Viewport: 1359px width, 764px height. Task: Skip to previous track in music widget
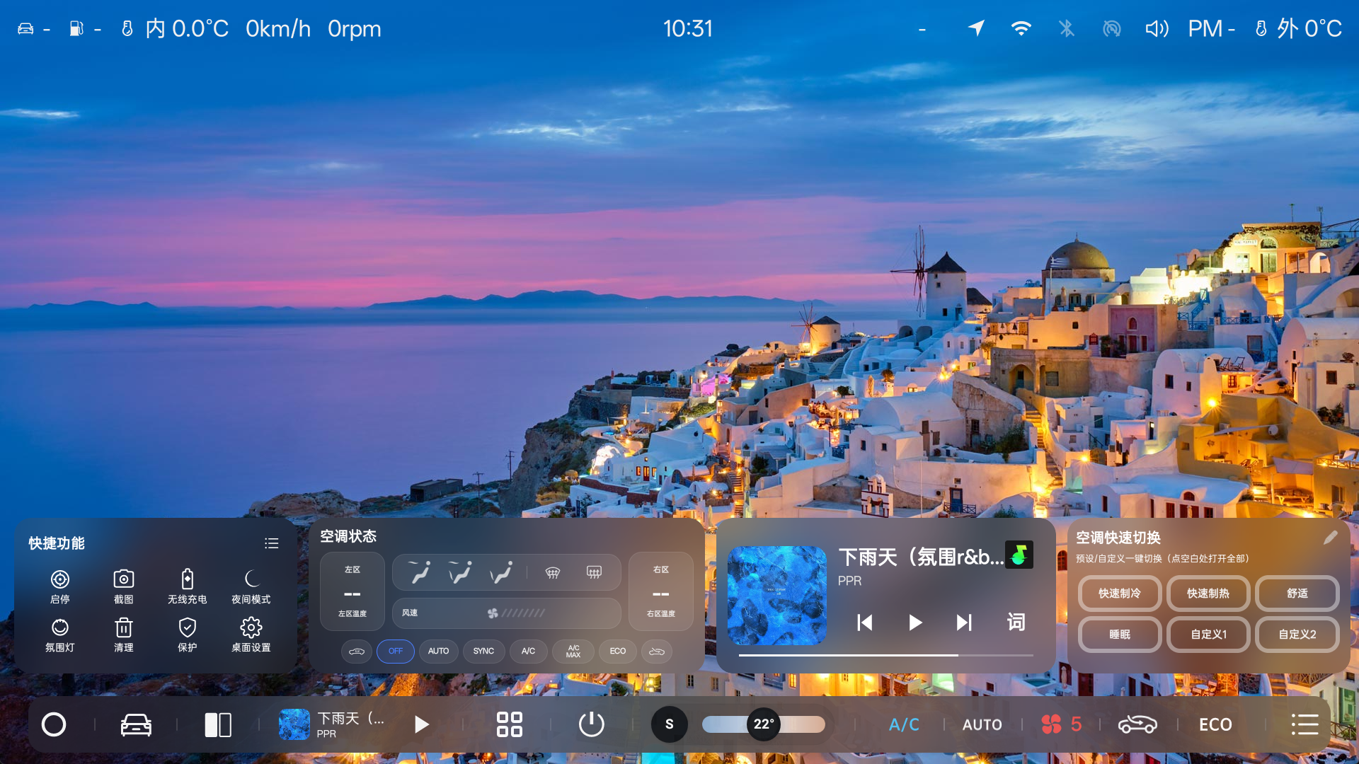coord(865,623)
